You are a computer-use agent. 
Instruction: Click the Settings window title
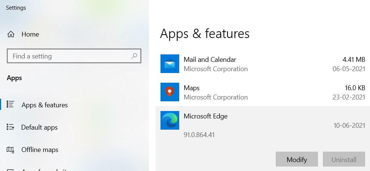tap(16, 8)
